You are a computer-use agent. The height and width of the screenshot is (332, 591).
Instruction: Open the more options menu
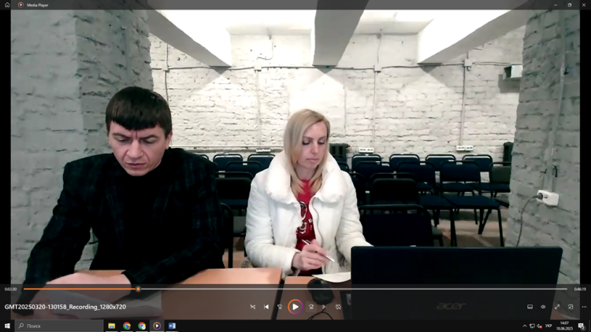(x=584, y=307)
